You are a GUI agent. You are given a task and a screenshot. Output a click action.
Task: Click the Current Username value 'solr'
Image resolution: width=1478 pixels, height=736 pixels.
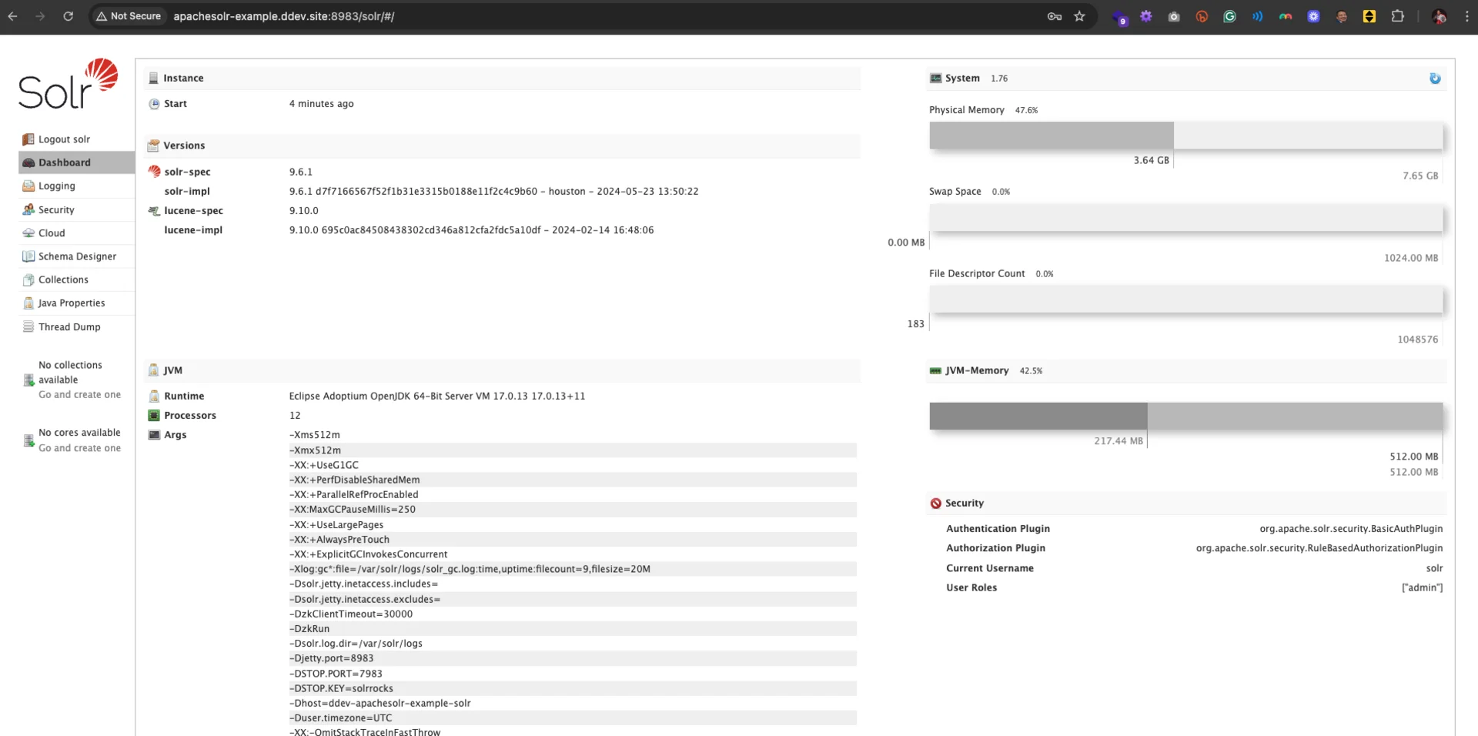pyautogui.click(x=1434, y=568)
